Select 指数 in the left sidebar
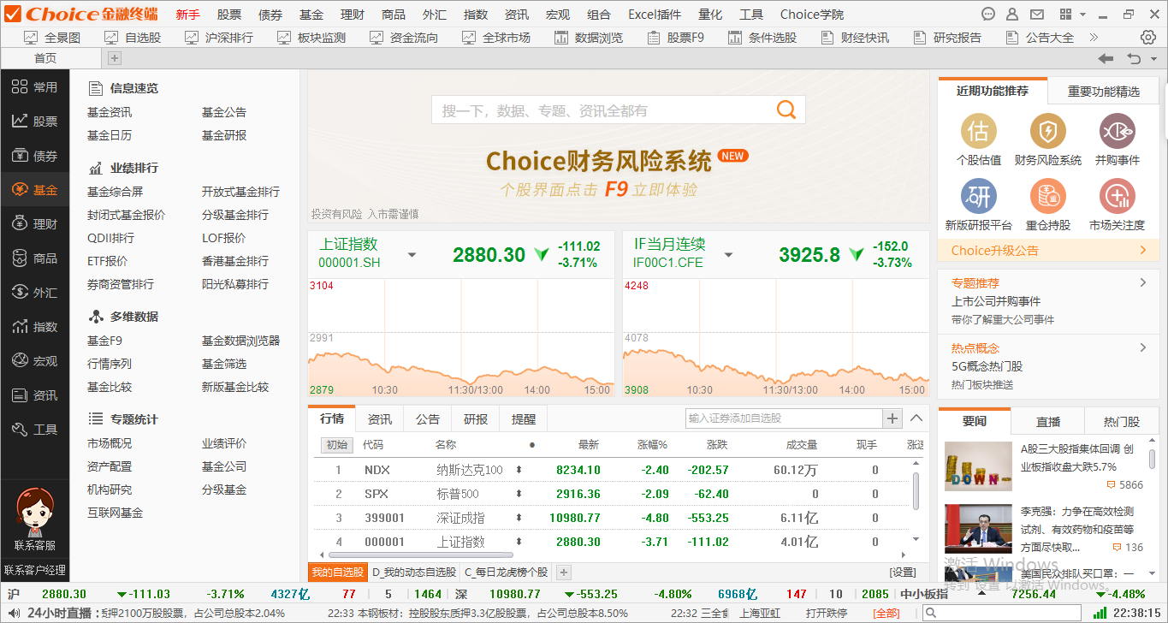 [34, 327]
